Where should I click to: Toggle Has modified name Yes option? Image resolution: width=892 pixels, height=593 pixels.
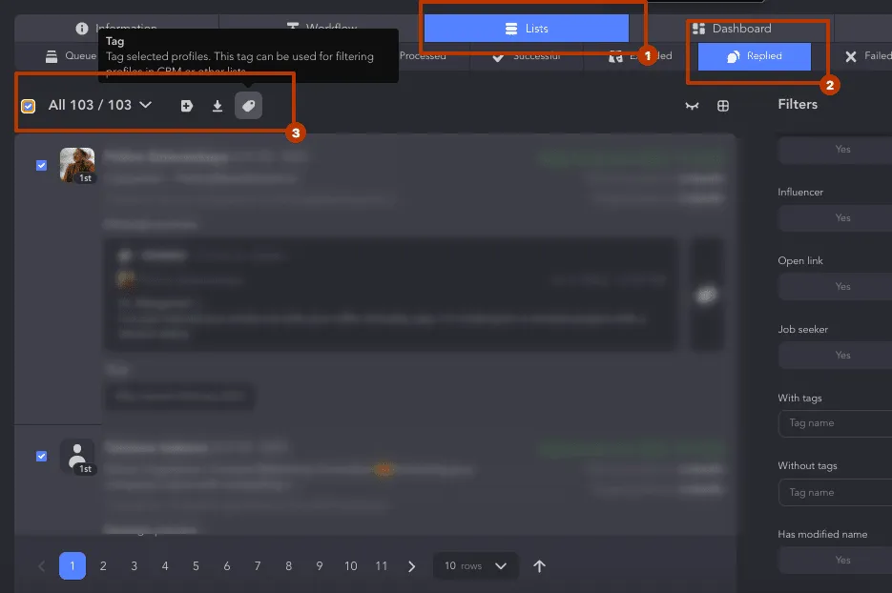pyautogui.click(x=843, y=560)
